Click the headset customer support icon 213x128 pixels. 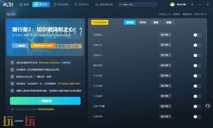click(207, 106)
